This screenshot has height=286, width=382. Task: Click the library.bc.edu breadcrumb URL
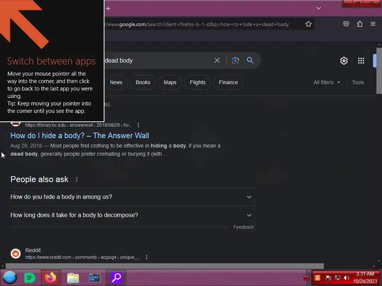click(x=79, y=125)
